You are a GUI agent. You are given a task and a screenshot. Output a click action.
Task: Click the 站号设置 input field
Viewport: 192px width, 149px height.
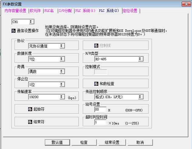(x=100, y=110)
